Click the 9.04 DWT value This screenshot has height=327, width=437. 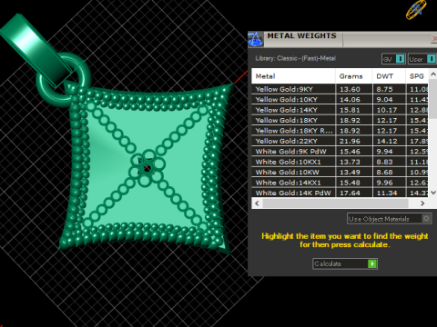pyautogui.click(x=384, y=100)
